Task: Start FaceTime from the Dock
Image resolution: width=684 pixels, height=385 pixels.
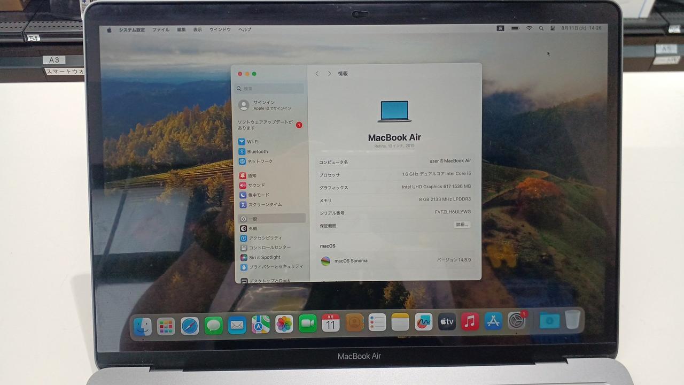Action: pos(308,323)
